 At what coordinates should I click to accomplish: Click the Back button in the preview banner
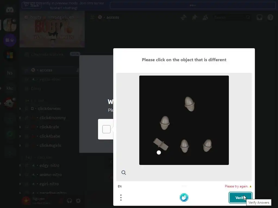tap(31, 5)
